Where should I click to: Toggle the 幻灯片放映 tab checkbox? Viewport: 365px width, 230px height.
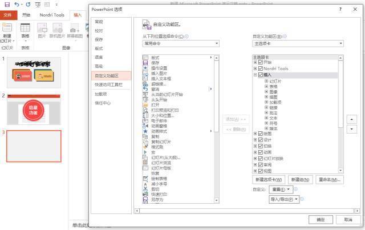[261, 159]
